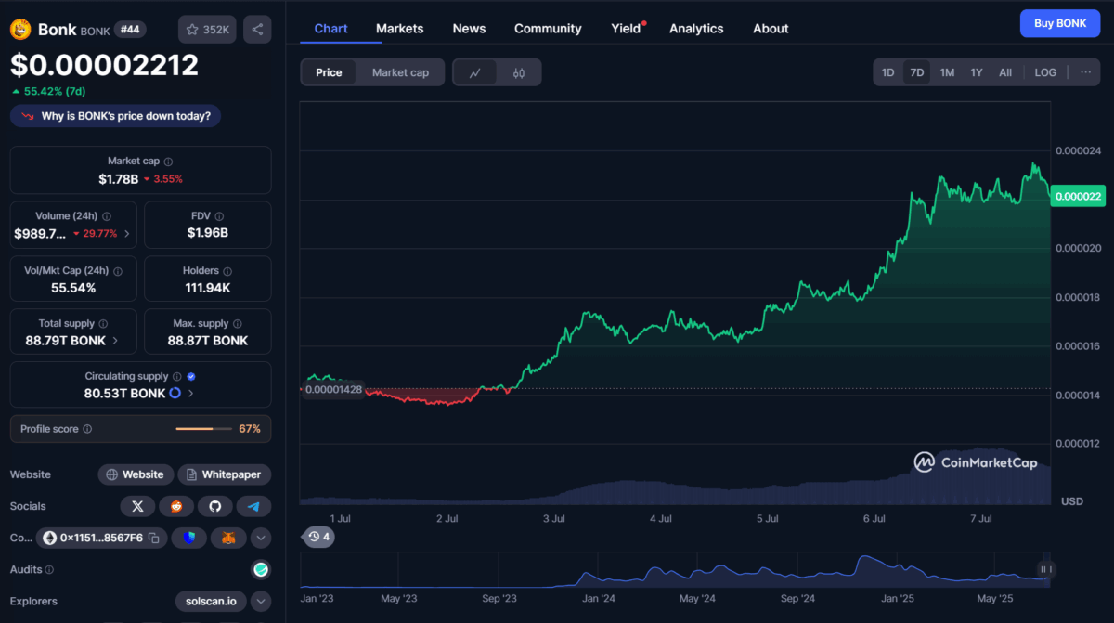Screen dimensions: 1114x623
Task: Copy the contract address 0x1151...8567F6
Action: (154, 538)
